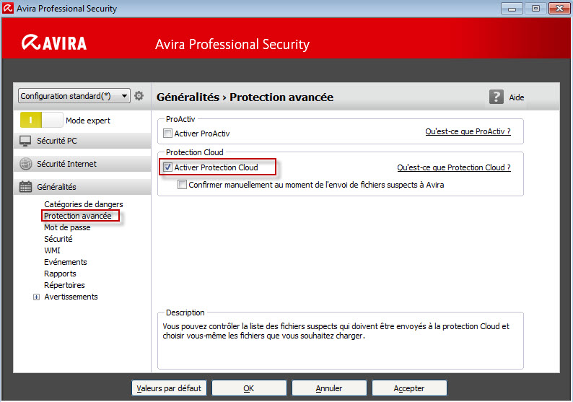This screenshot has height=402, width=573.
Task: Select Evénements in the tree
Action: [66, 262]
